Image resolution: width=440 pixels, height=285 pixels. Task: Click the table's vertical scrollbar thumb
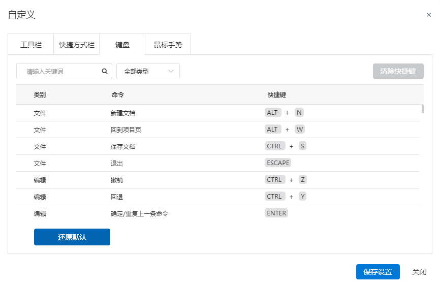point(422,109)
